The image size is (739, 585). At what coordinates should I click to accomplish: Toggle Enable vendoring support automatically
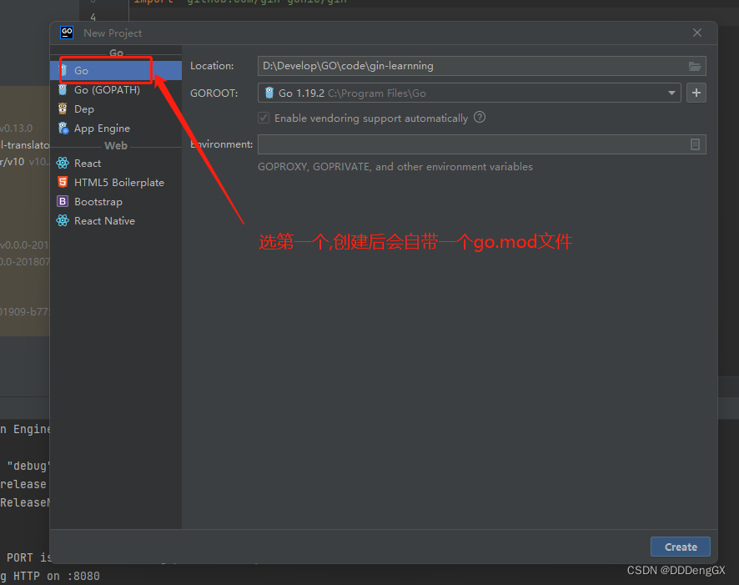click(264, 118)
